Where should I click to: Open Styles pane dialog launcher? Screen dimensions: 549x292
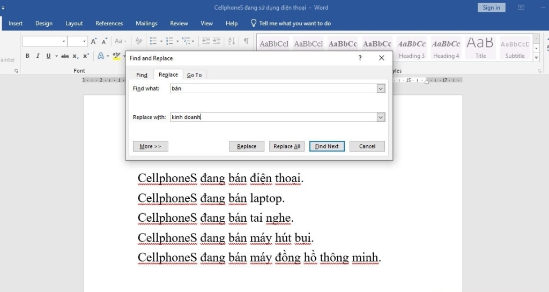(539, 71)
